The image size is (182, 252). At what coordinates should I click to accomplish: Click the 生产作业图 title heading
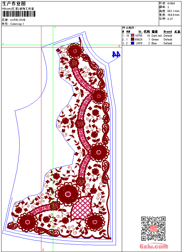[14, 4]
